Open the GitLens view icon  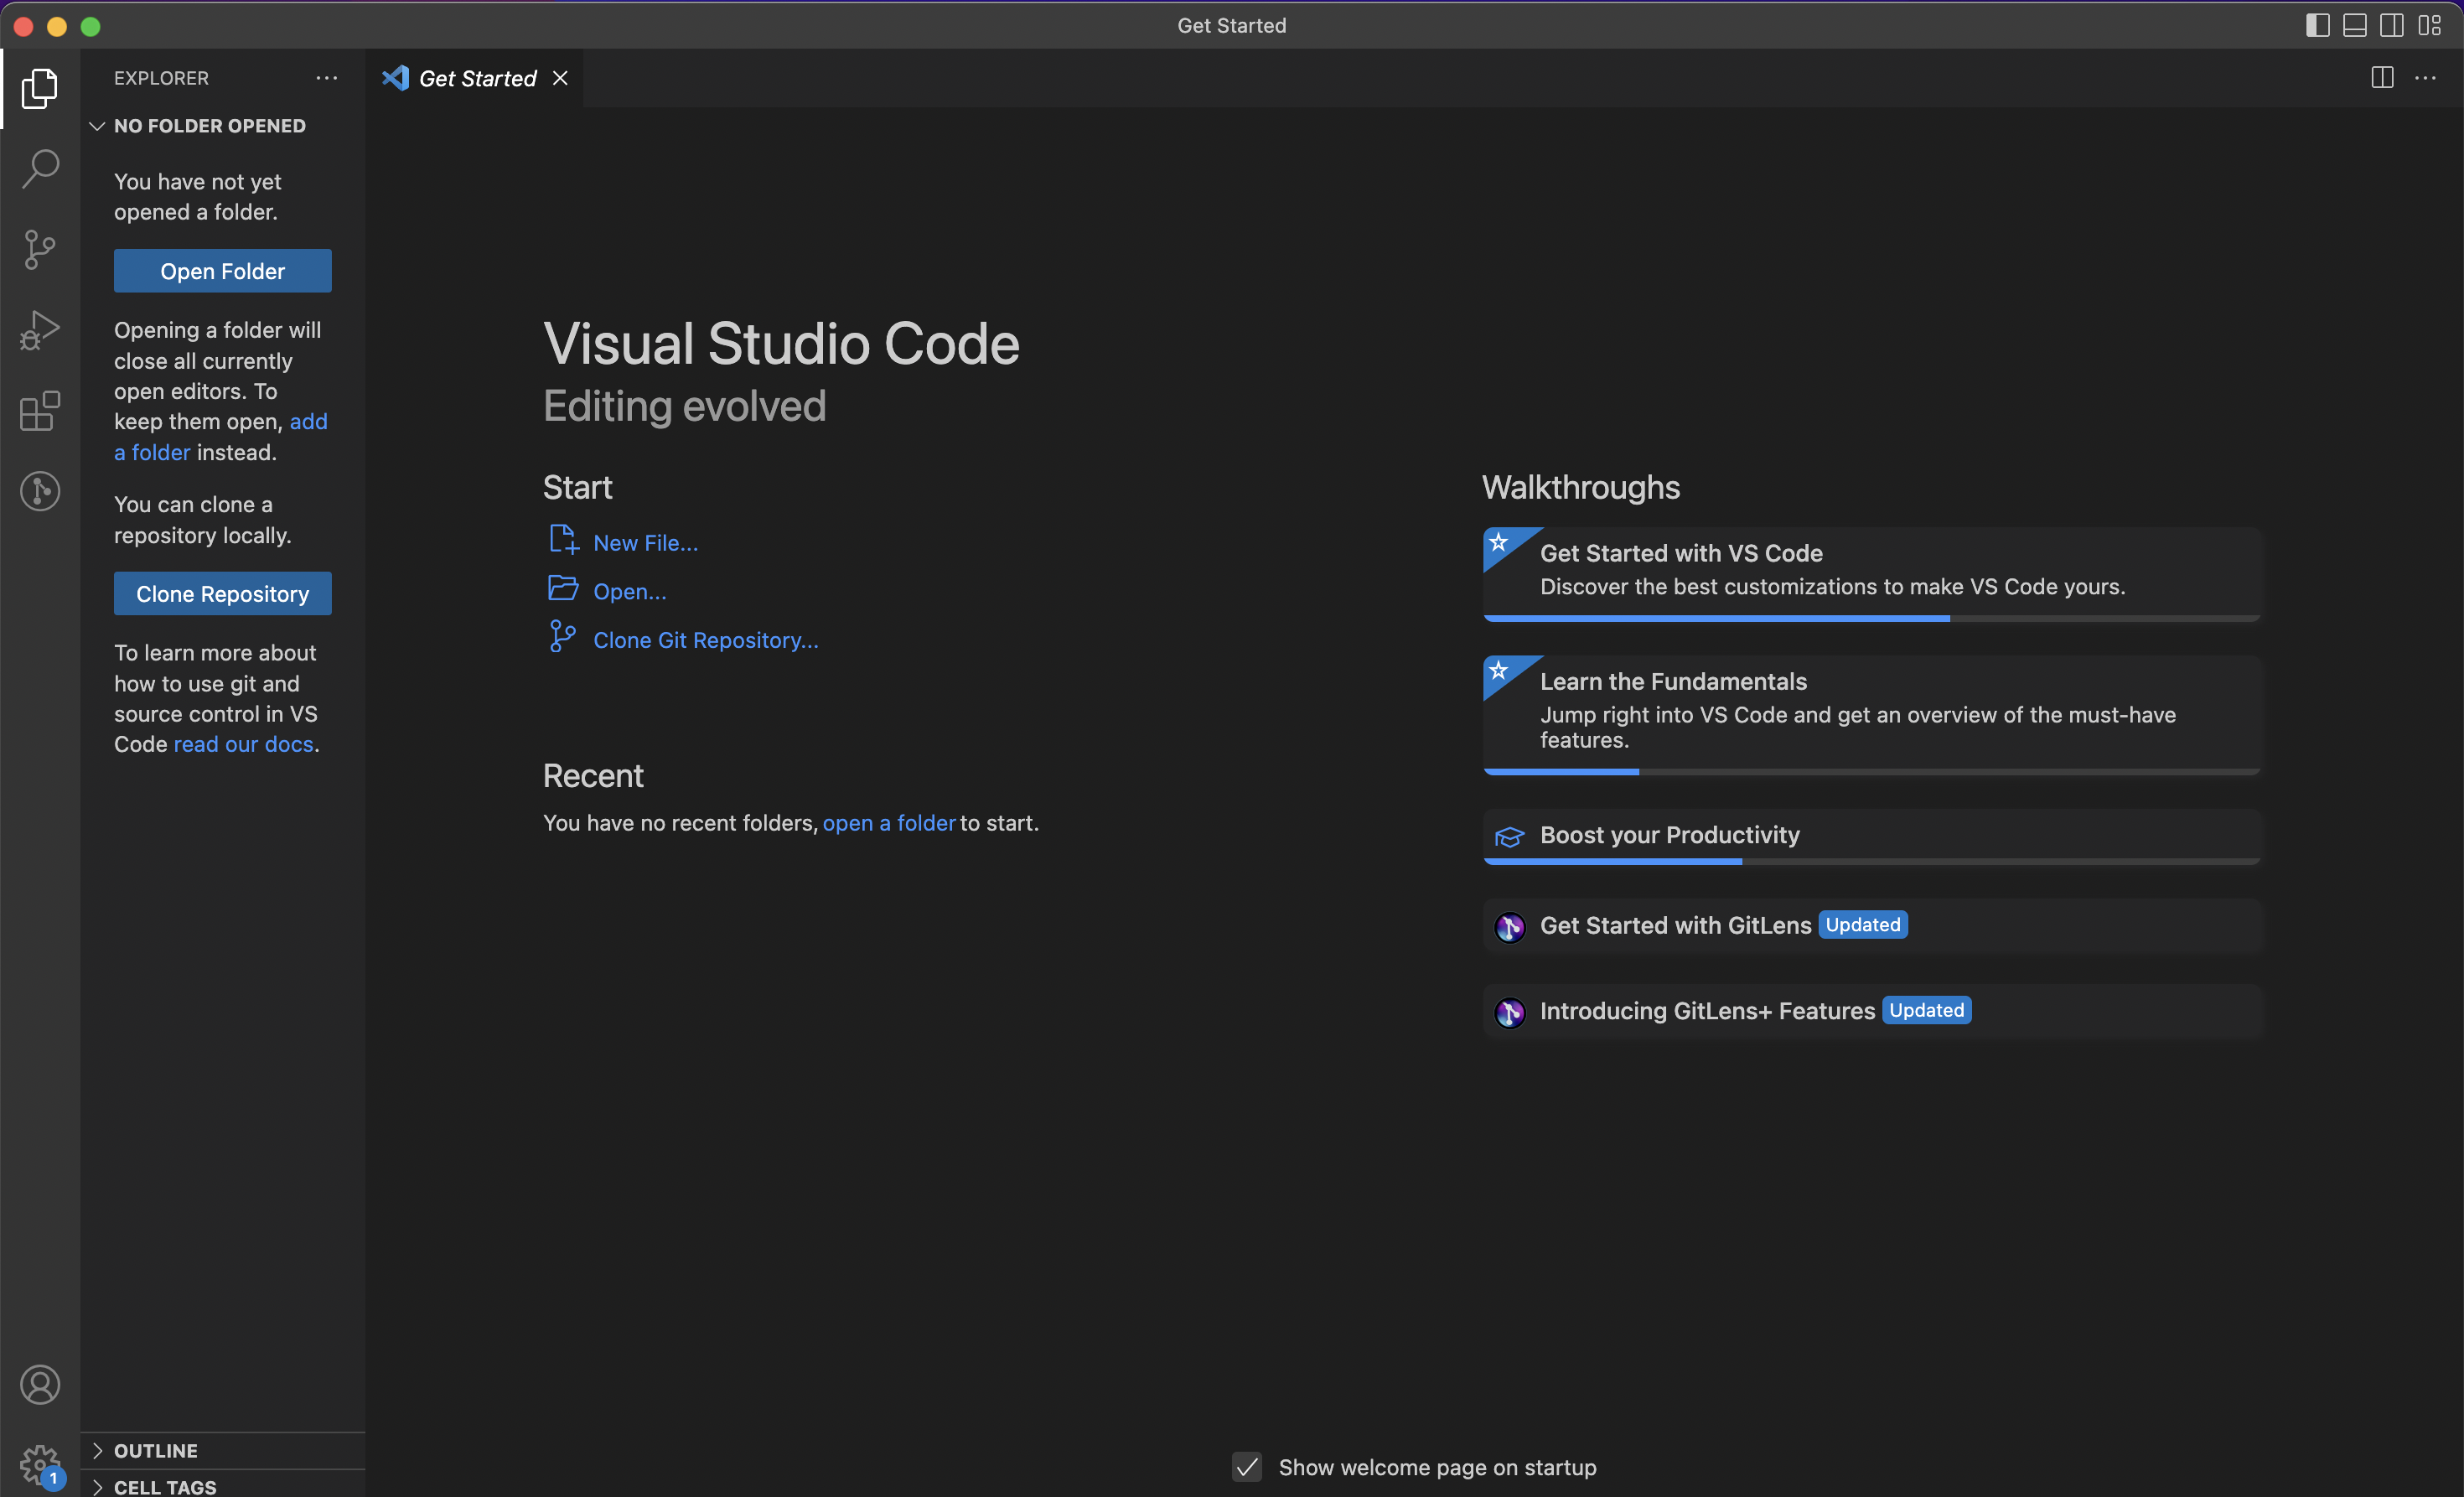(x=40, y=491)
